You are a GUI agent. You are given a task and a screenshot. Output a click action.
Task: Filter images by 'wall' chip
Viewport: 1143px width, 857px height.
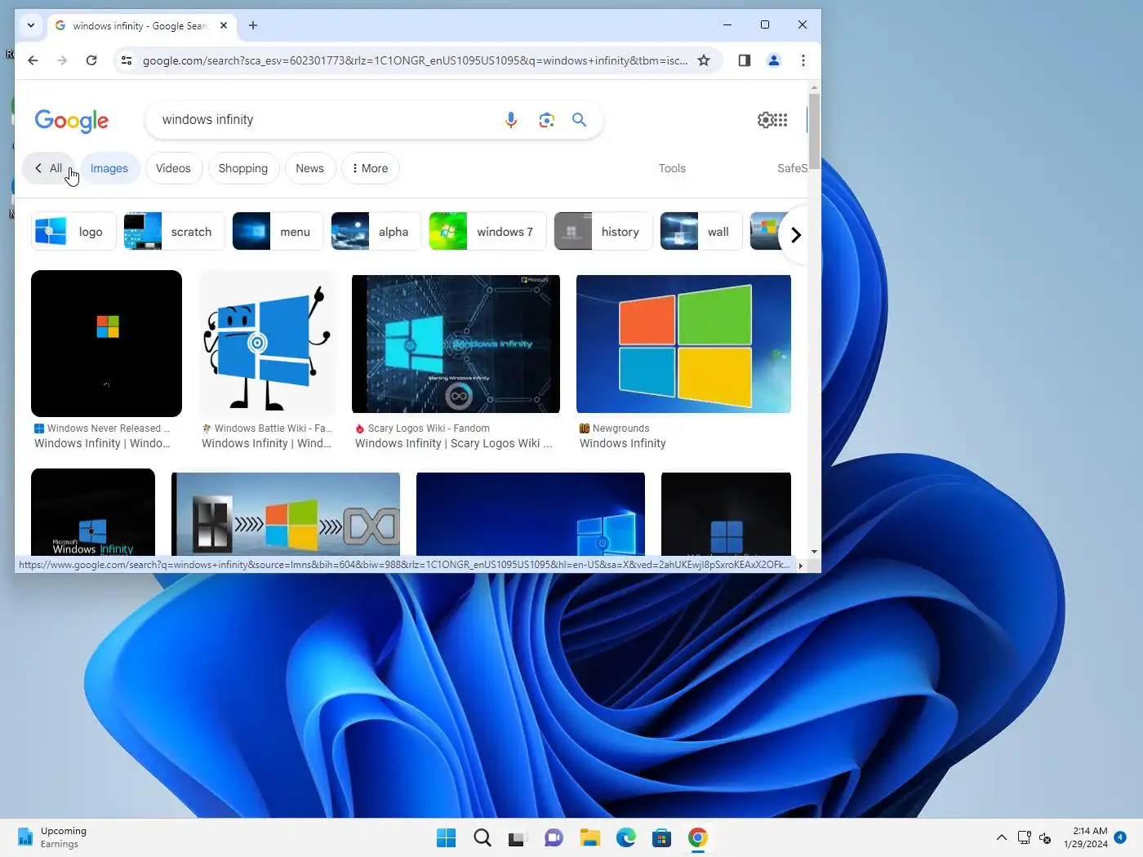coord(701,232)
